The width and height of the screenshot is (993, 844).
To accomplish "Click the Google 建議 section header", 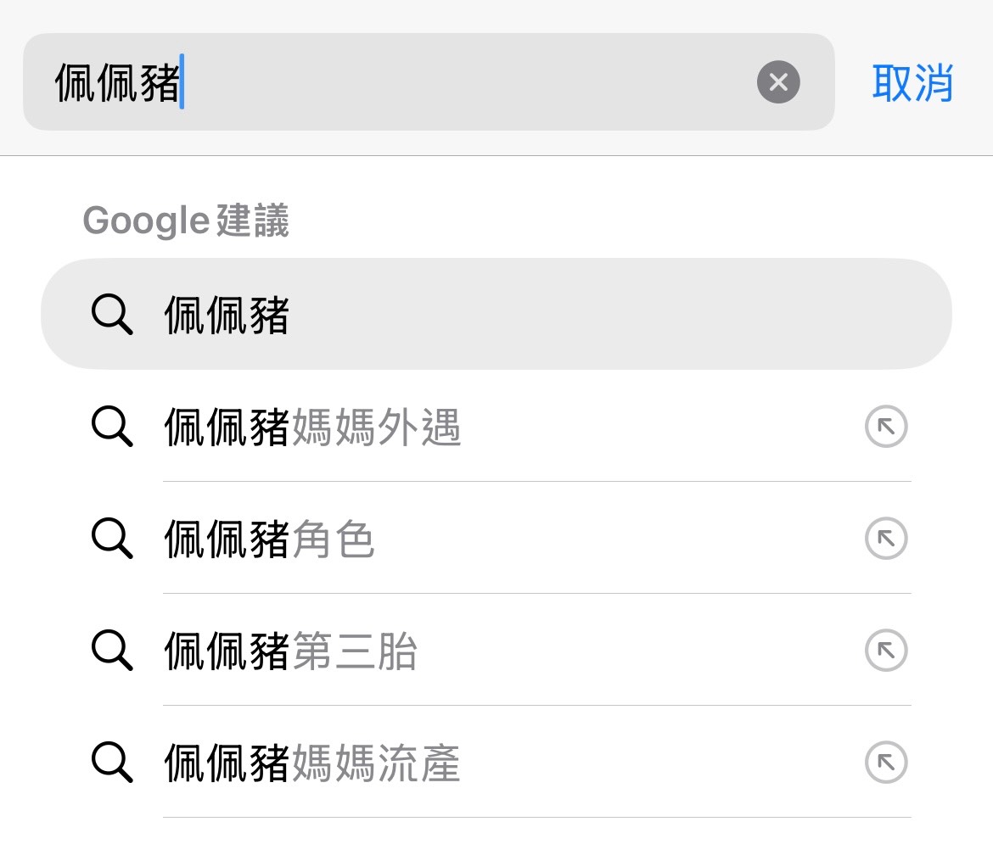I will point(186,221).
